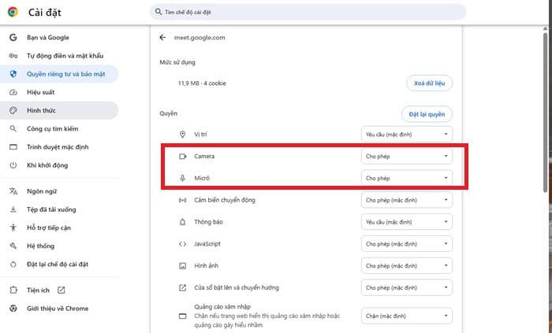Click the Chrome logo icon

point(13,12)
